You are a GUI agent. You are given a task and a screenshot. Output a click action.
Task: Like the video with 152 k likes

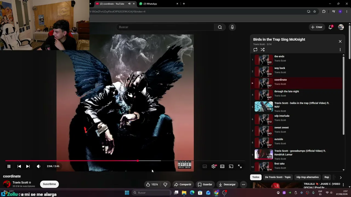[x=152, y=184]
